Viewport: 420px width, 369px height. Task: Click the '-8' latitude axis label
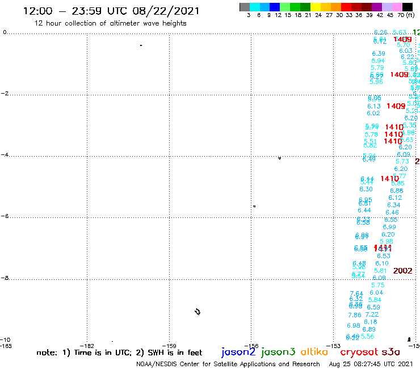5,278
